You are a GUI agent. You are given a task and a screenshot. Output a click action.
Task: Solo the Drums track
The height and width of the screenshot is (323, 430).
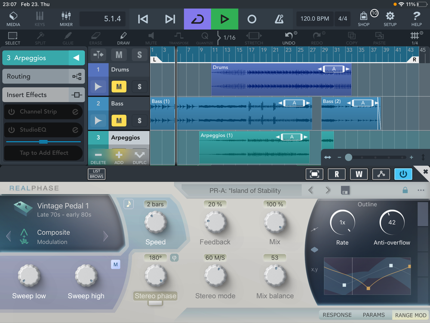click(139, 87)
